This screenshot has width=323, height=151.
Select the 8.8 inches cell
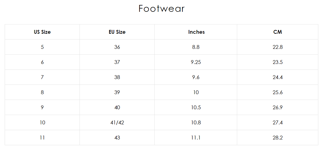(x=196, y=47)
